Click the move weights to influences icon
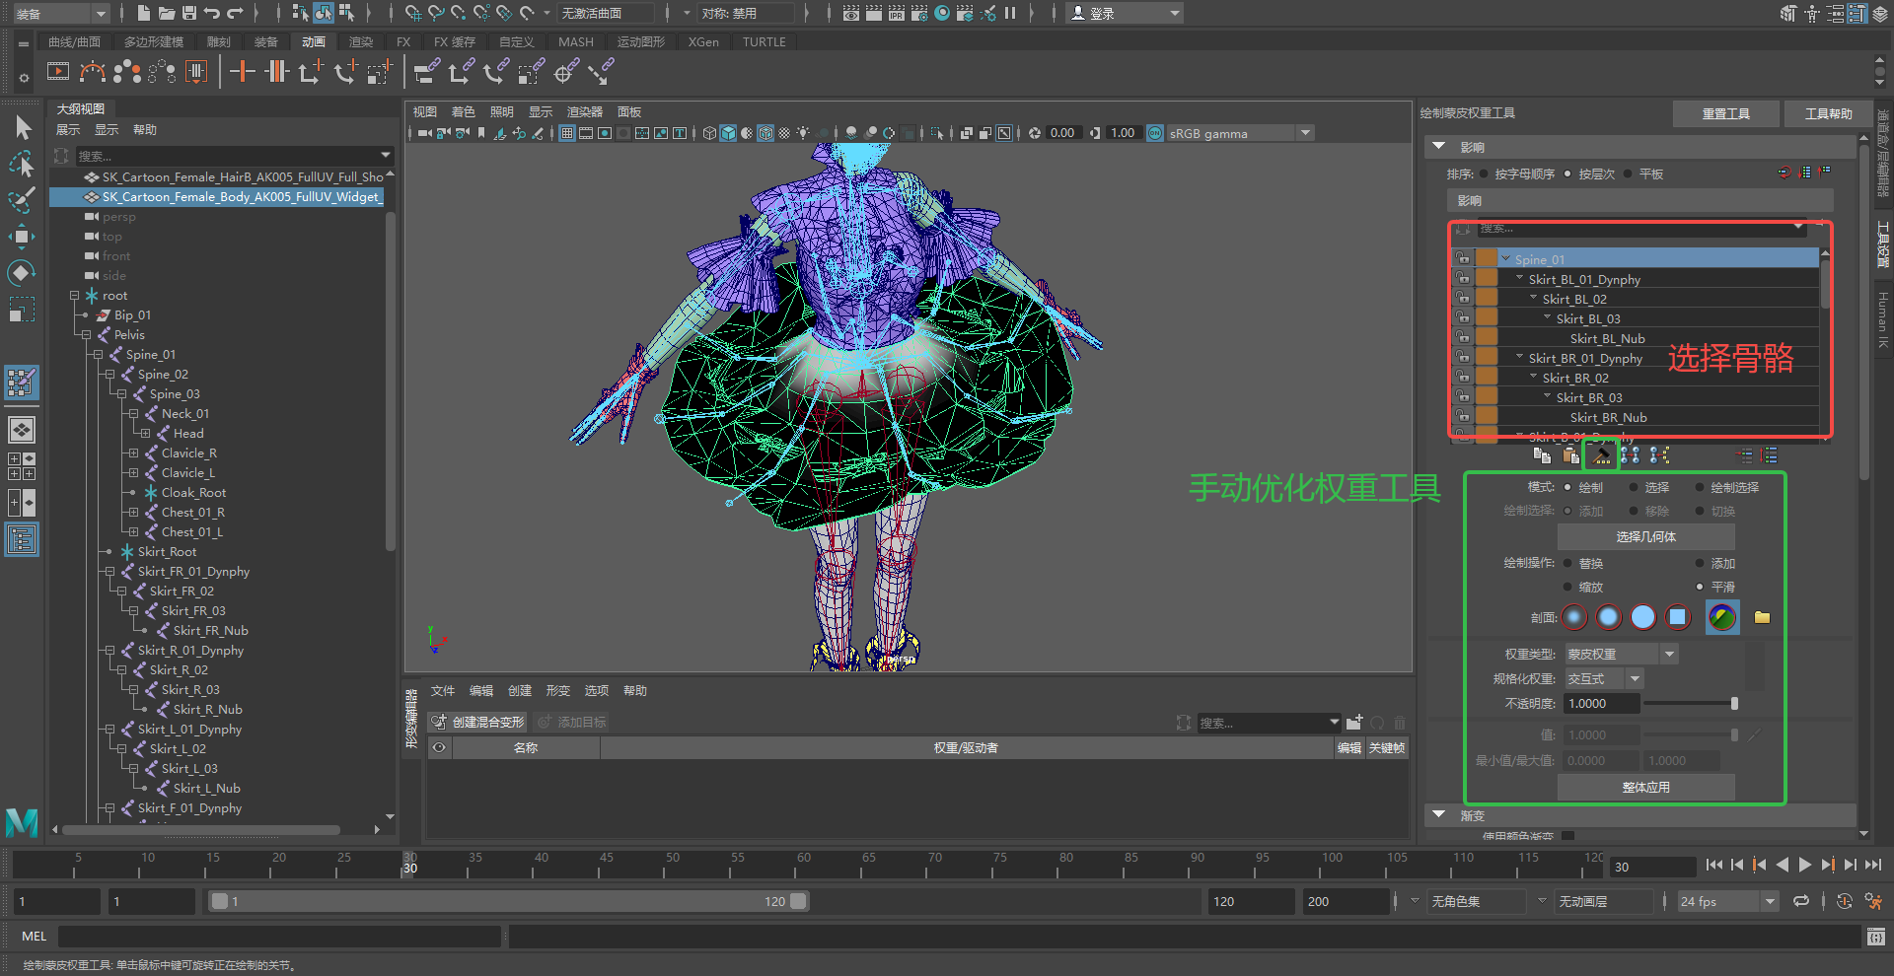The width and height of the screenshot is (1894, 976). [x=1630, y=454]
